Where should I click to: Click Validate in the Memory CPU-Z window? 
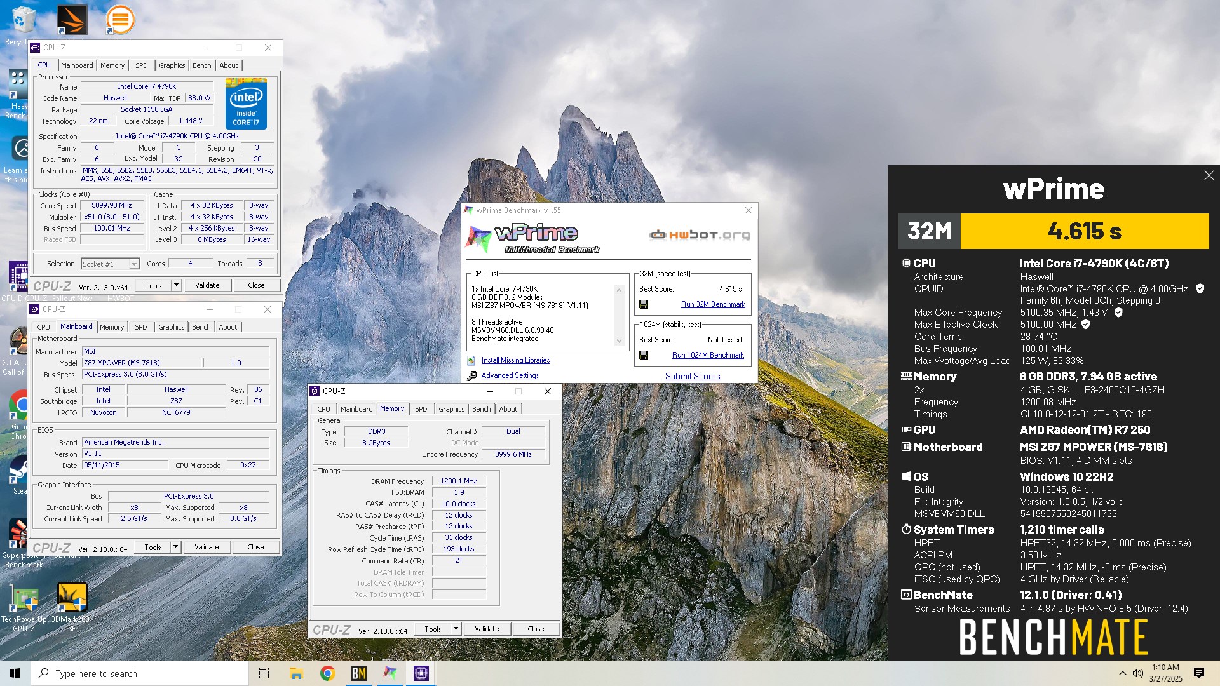[x=487, y=629]
